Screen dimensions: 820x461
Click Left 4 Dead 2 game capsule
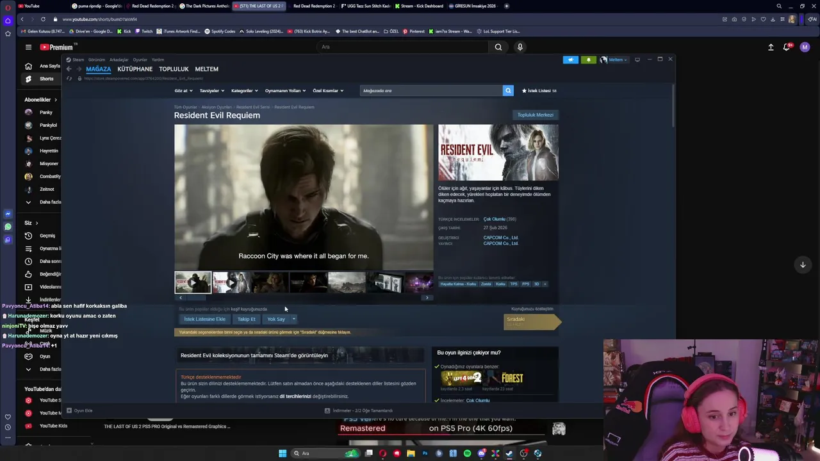[x=461, y=378]
